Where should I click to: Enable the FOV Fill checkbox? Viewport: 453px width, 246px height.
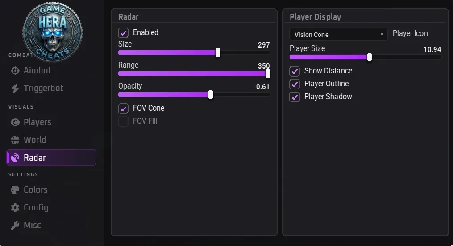click(x=123, y=121)
